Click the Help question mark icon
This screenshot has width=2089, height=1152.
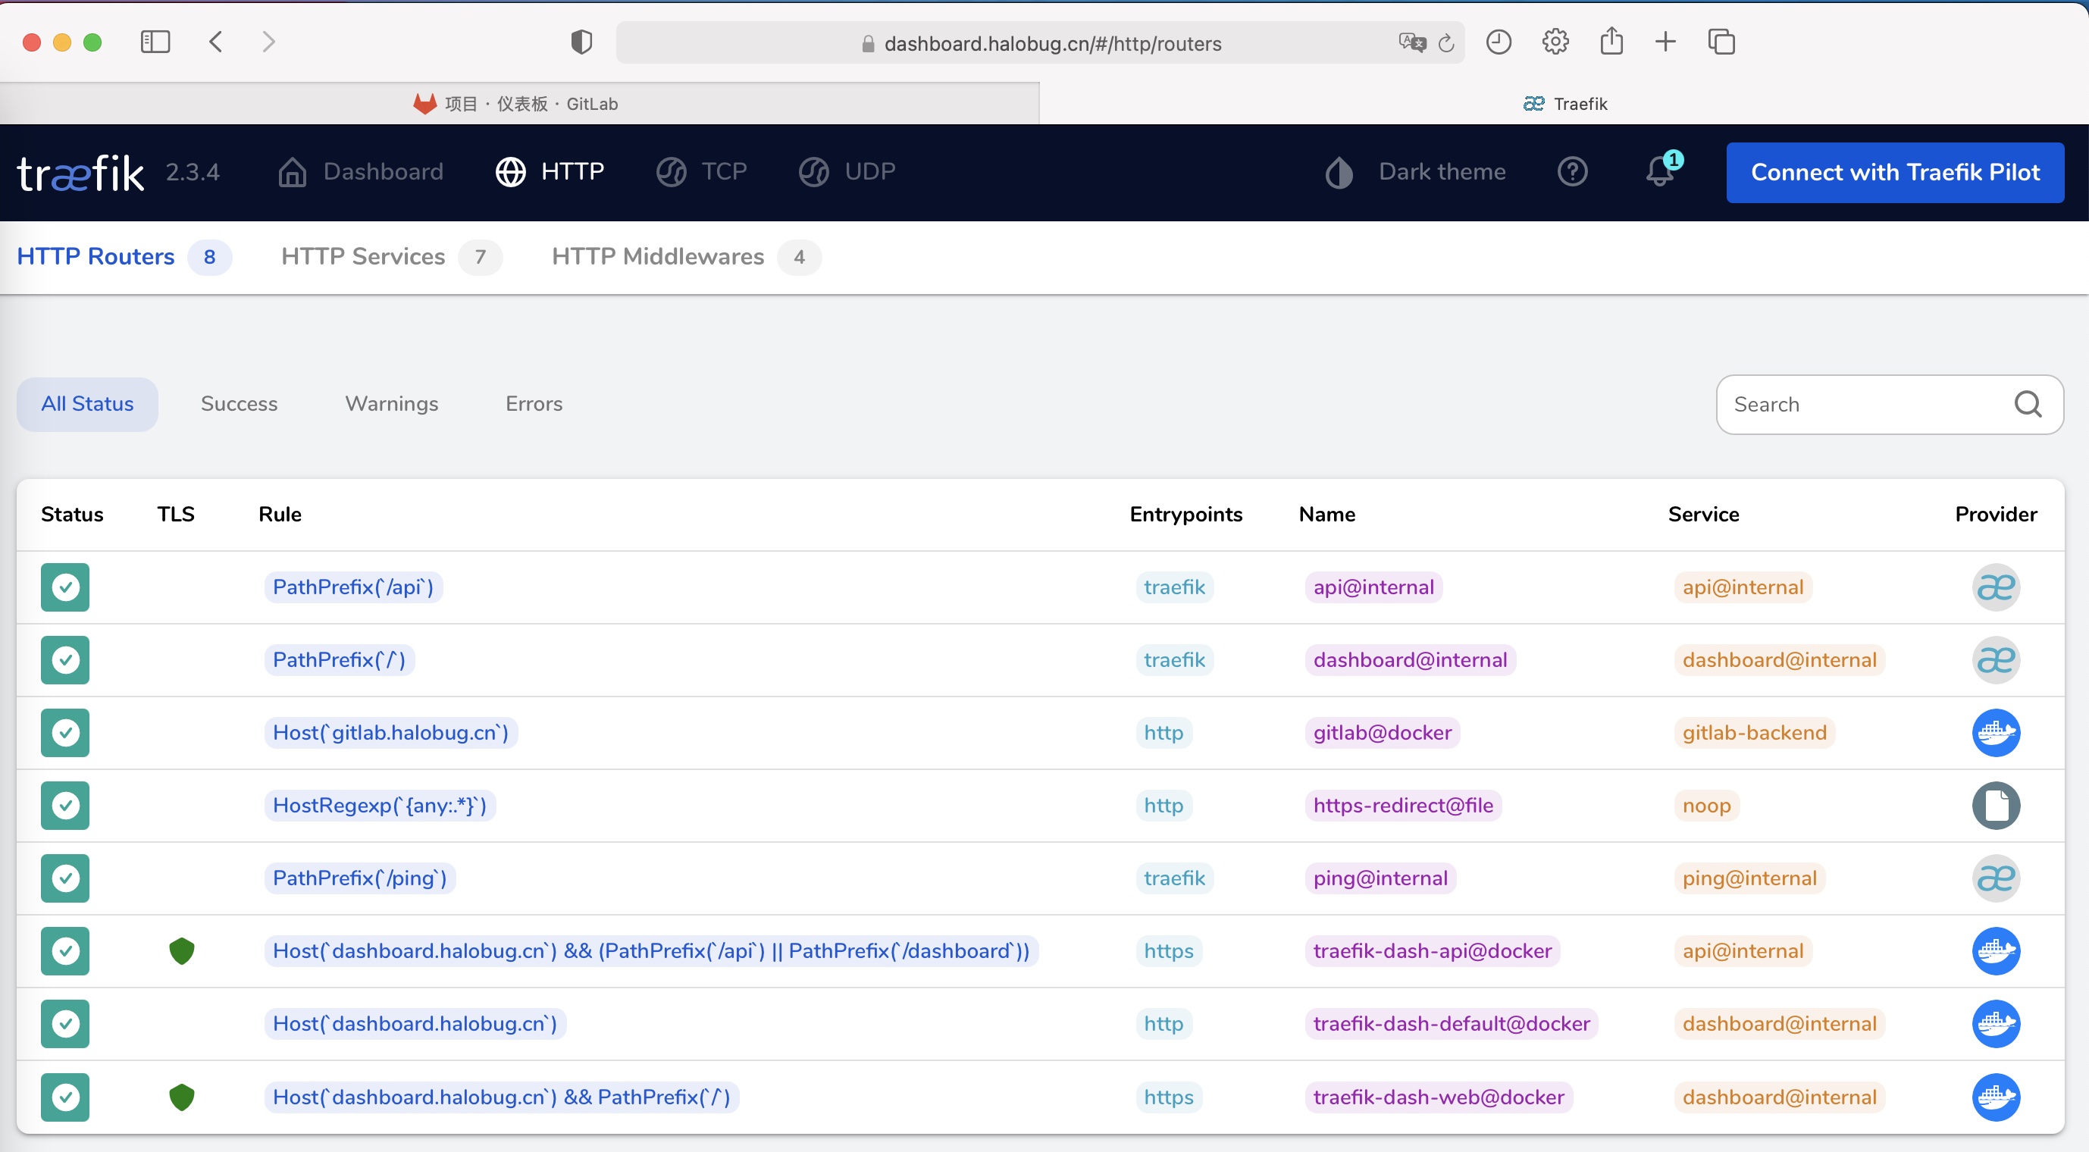[1571, 172]
